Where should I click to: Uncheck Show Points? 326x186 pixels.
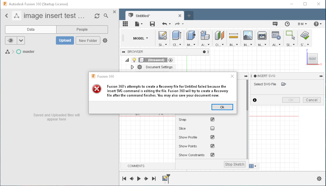212,146
